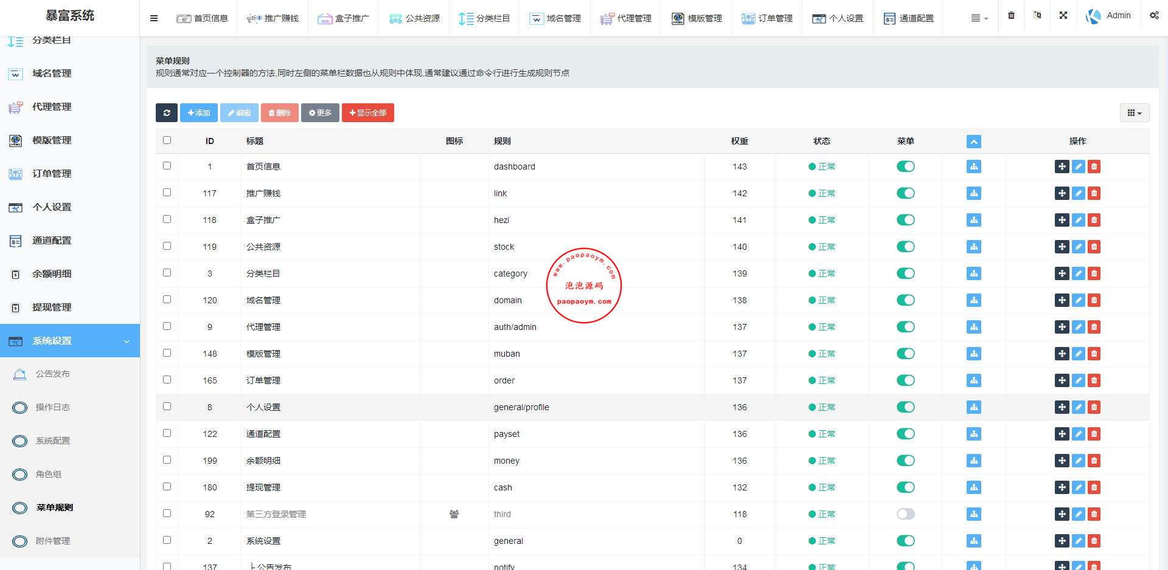Delete the auth/admin row with the trash icon
1168x570 pixels.
(x=1094, y=327)
